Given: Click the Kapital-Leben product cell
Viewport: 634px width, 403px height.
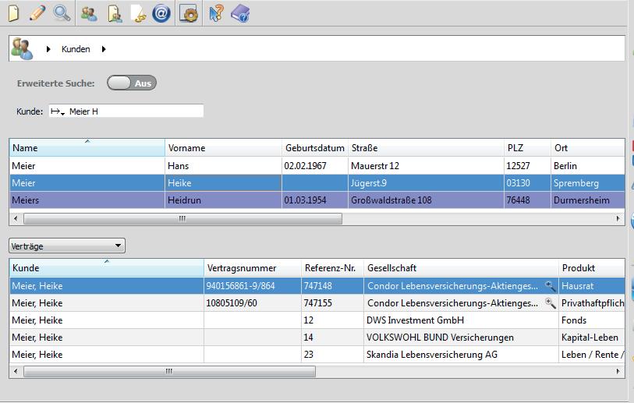Looking at the screenshot, I should tap(592, 337).
